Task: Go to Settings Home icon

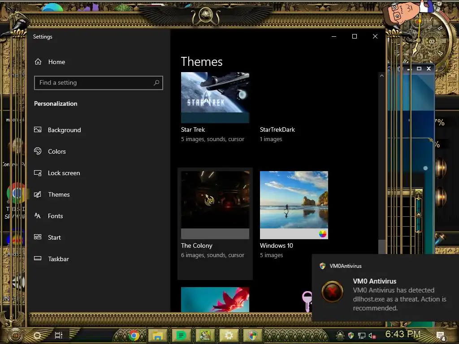Action: [38, 62]
